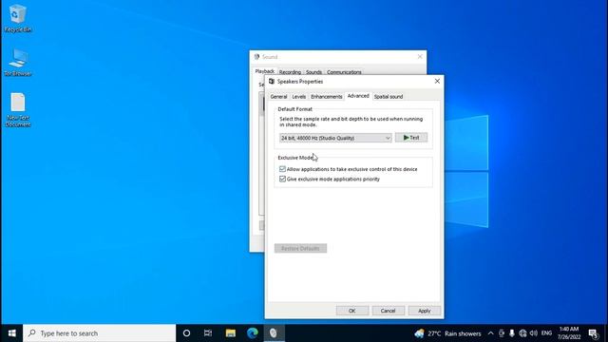Click the Sound window title icon
Viewport: 608px width, 342px height.
(256, 57)
